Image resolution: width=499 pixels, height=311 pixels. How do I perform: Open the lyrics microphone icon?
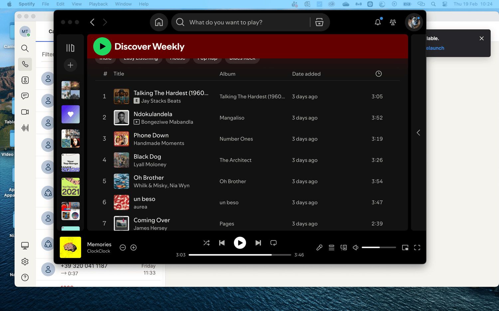pos(319,248)
